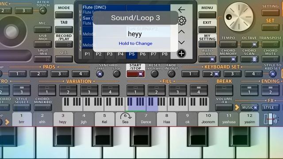Select the P4 page tab
The width and height of the screenshot is (283, 159).
coord(121,54)
